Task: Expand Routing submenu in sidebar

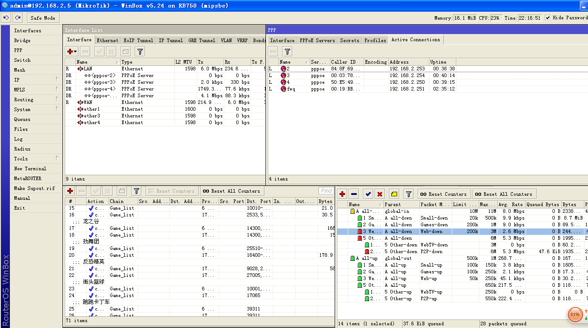Action: coord(57,99)
